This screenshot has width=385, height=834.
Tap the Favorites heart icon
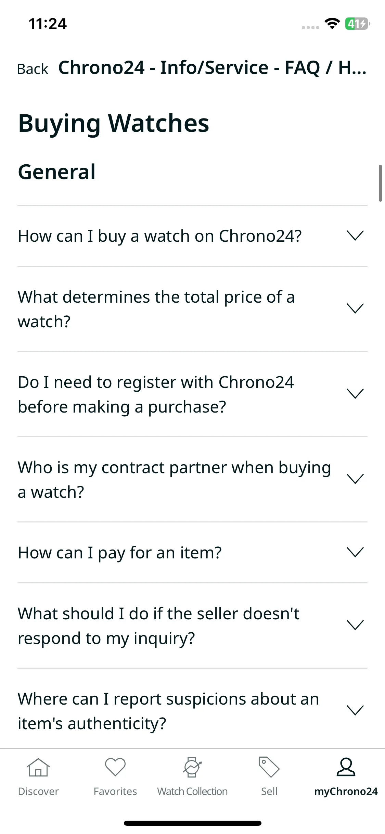coord(115,767)
